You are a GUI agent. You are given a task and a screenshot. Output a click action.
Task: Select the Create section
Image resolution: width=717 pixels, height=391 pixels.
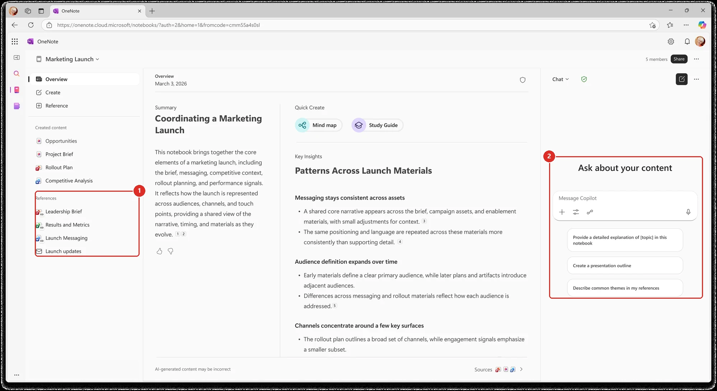point(84,93)
